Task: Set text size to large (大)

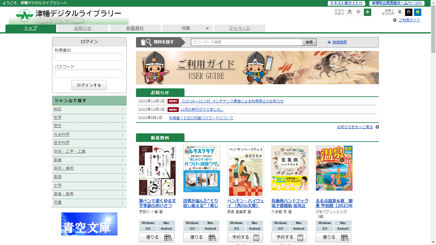Action: tap(350, 12)
